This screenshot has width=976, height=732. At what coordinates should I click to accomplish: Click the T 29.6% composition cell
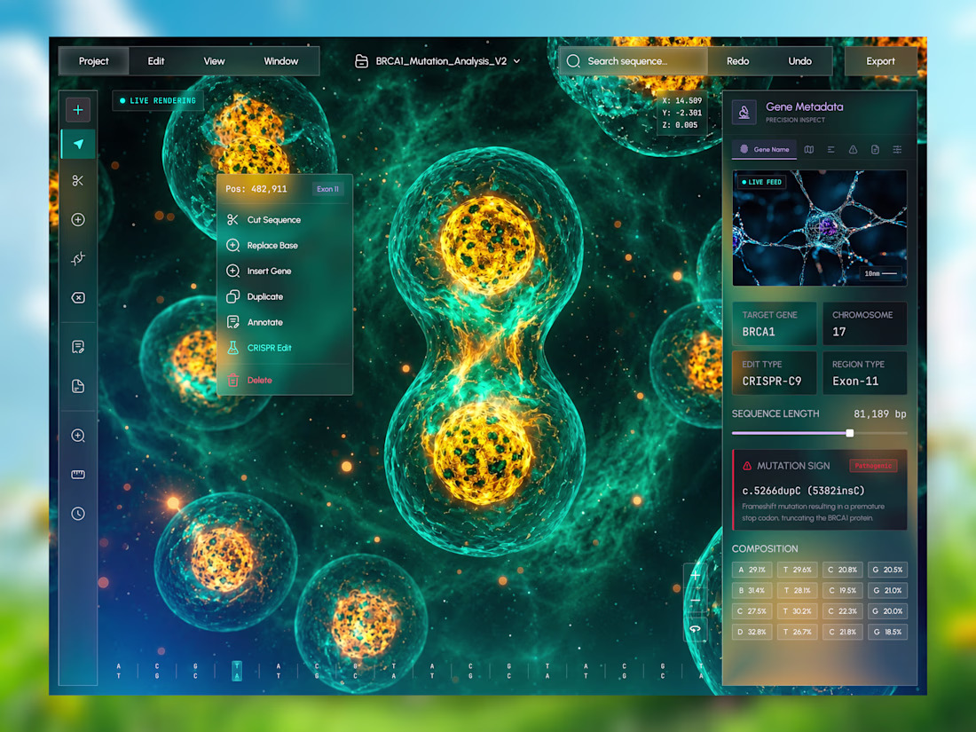pos(798,570)
